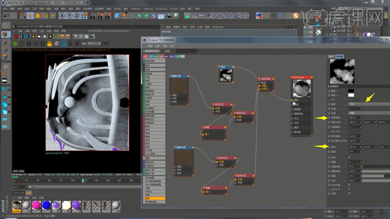Image resolution: width=391 pixels, height=219 pixels.
Task: Toggle the 绝对 checkbox in shader properties
Action: 350,158
